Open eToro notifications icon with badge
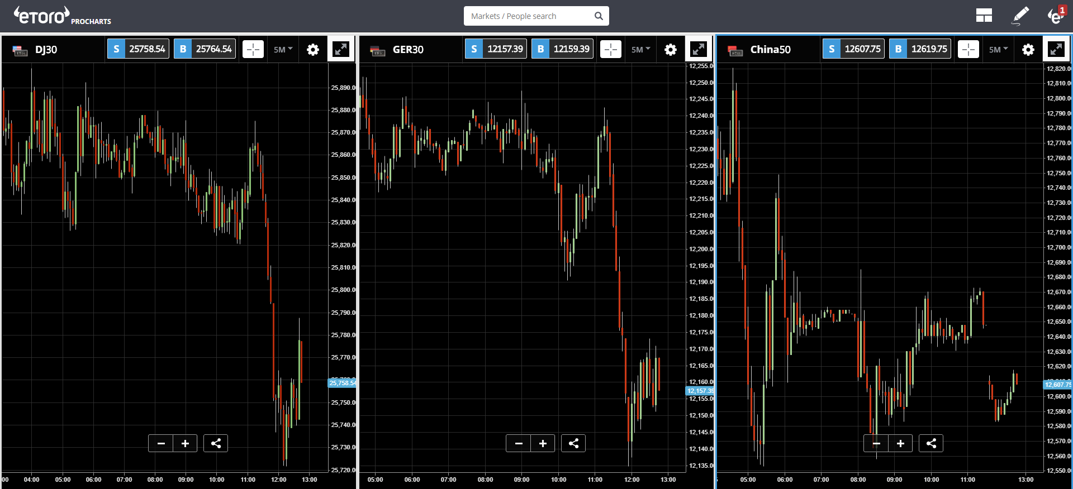Screen dimensions: 1073x489 coord(1056,16)
